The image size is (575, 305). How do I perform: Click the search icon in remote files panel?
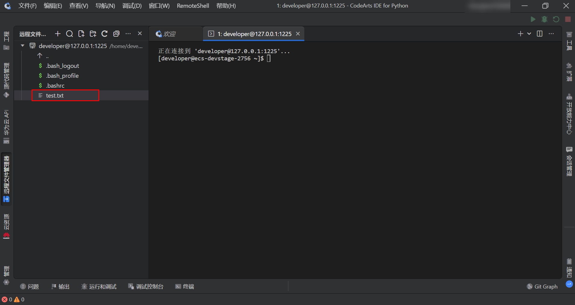(69, 34)
